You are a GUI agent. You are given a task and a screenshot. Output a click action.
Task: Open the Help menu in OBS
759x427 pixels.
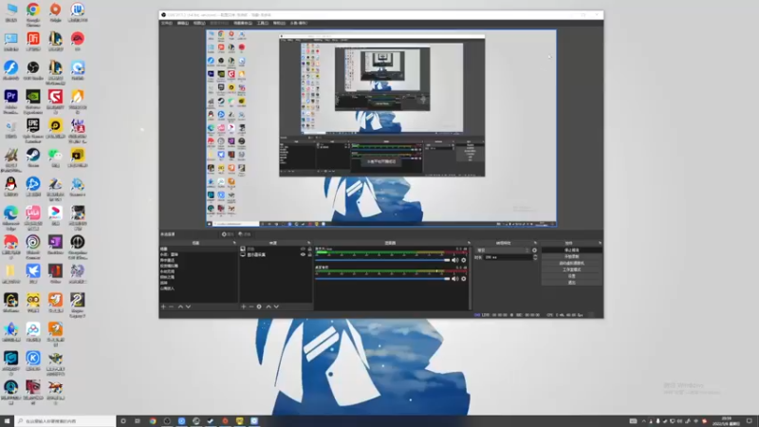pos(279,23)
